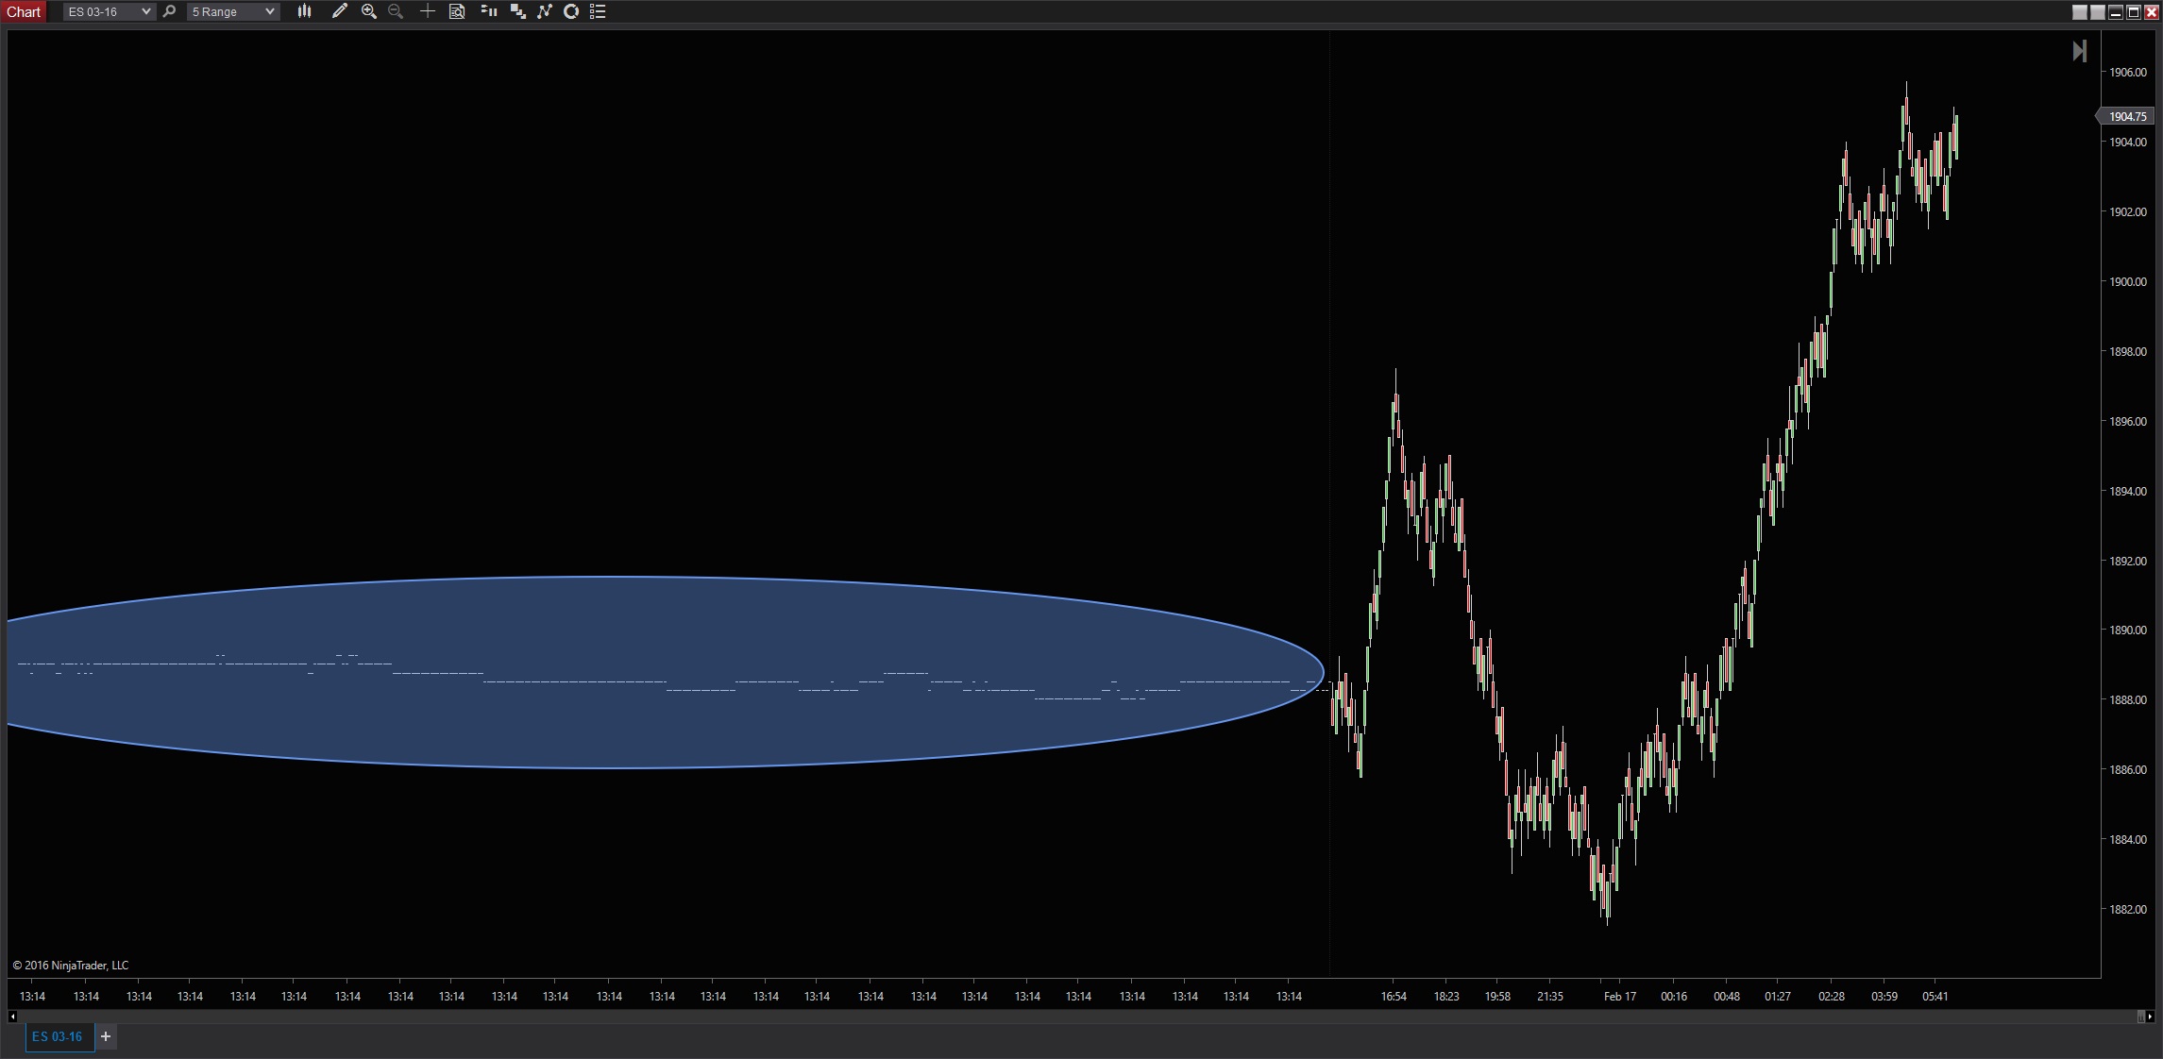Click the zoom out magnifier icon
The height and width of the screenshot is (1059, 2163).
tap(396, 11)
